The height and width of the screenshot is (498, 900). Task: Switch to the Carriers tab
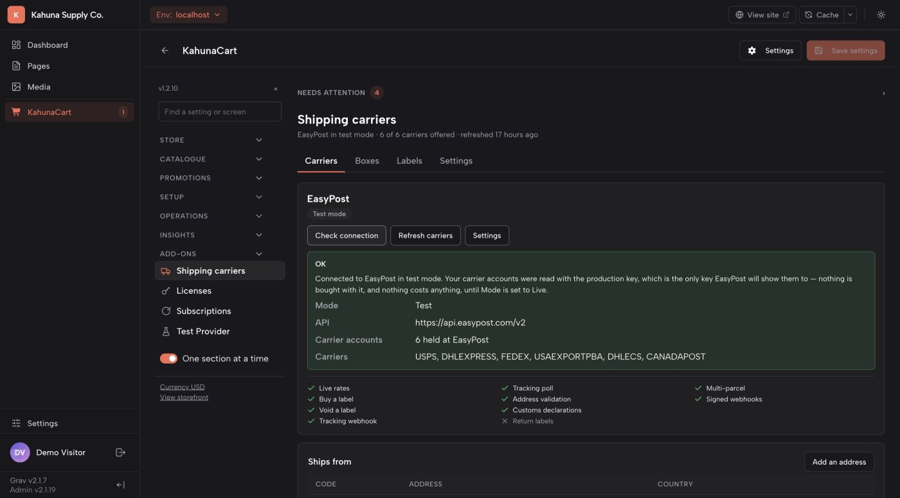[x=321, y=161]
